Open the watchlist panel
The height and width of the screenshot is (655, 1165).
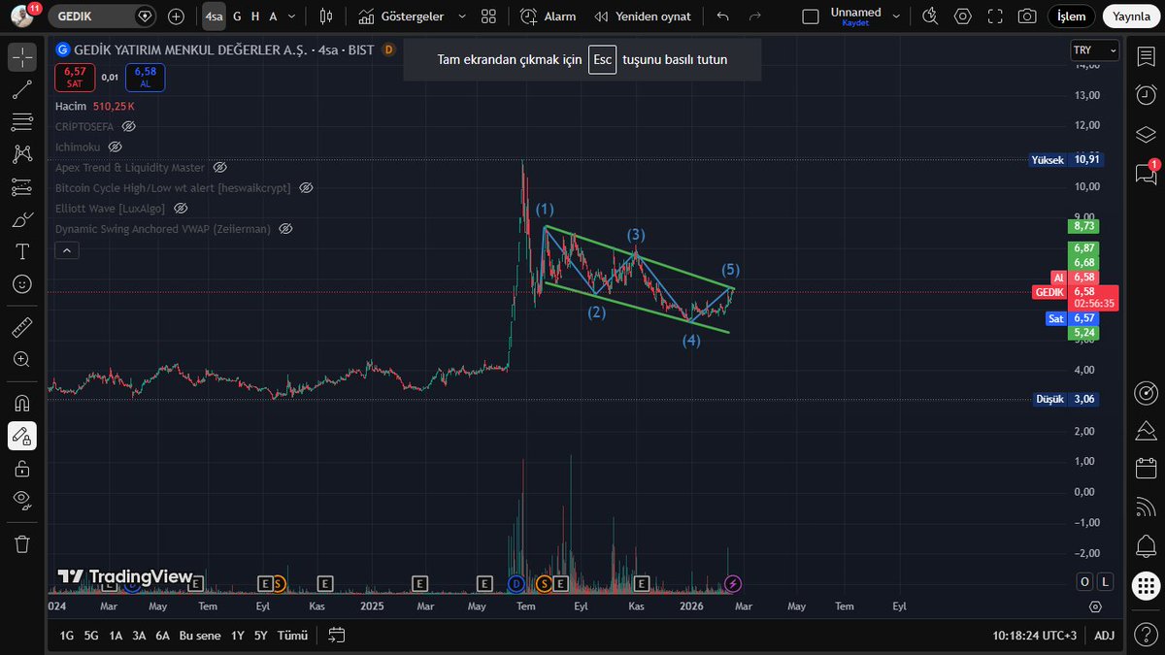tap(1146, 56)
